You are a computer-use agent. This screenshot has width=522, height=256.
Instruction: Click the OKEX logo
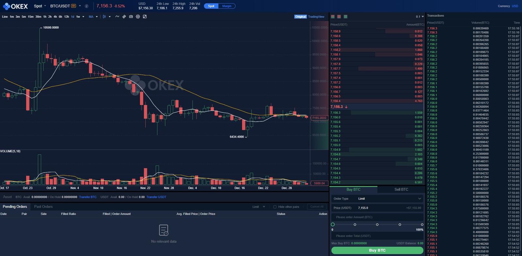click(15, 6)
